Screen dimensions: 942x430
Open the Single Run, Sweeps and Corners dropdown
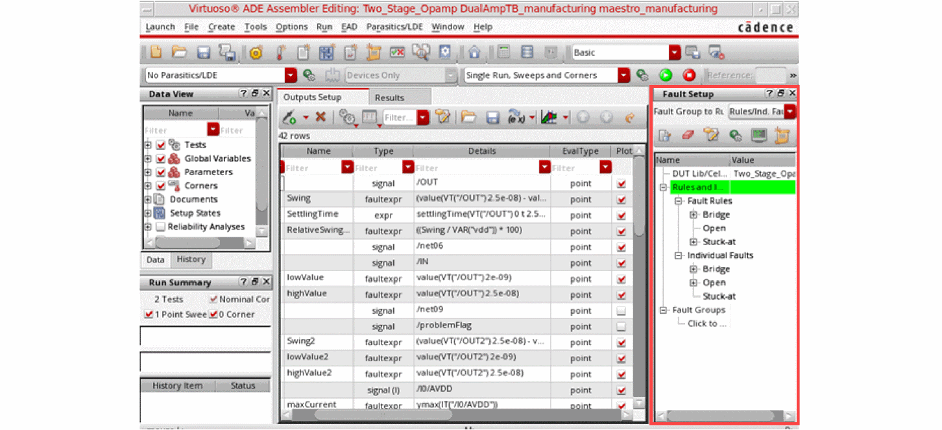tap(623, 75)
